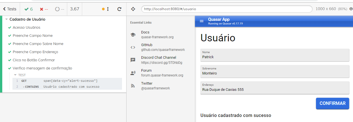Screen dimensions: 353x122
Task: Click the GitHub code brackets icon
Action: tap(133, 47)
